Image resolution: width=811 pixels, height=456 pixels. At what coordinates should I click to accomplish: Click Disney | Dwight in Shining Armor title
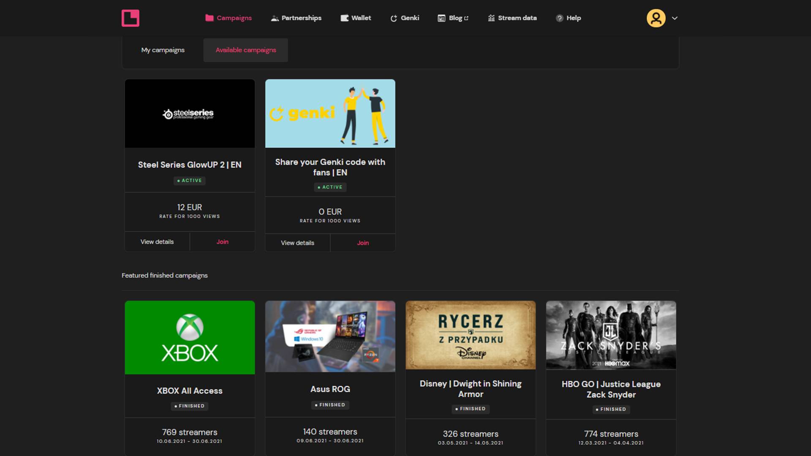point(471,389)
